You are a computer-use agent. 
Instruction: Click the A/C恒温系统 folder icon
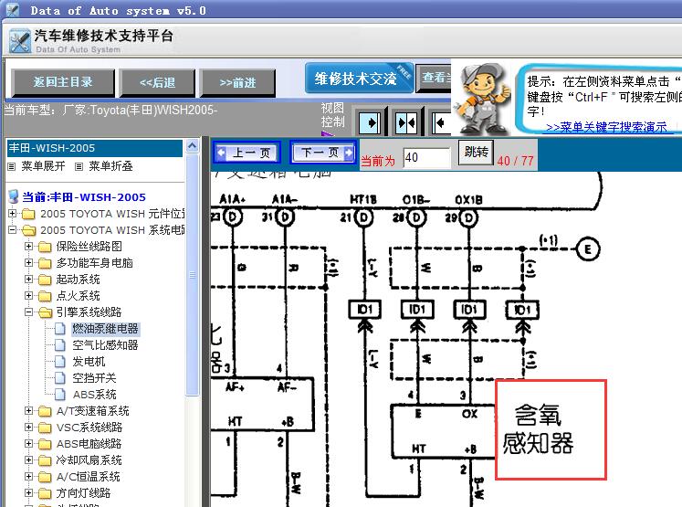point(45,477)
